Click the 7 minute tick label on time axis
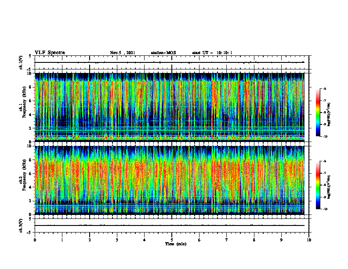Image resolution: width=348 pixels, height=269 pixels. coord(227,240)
